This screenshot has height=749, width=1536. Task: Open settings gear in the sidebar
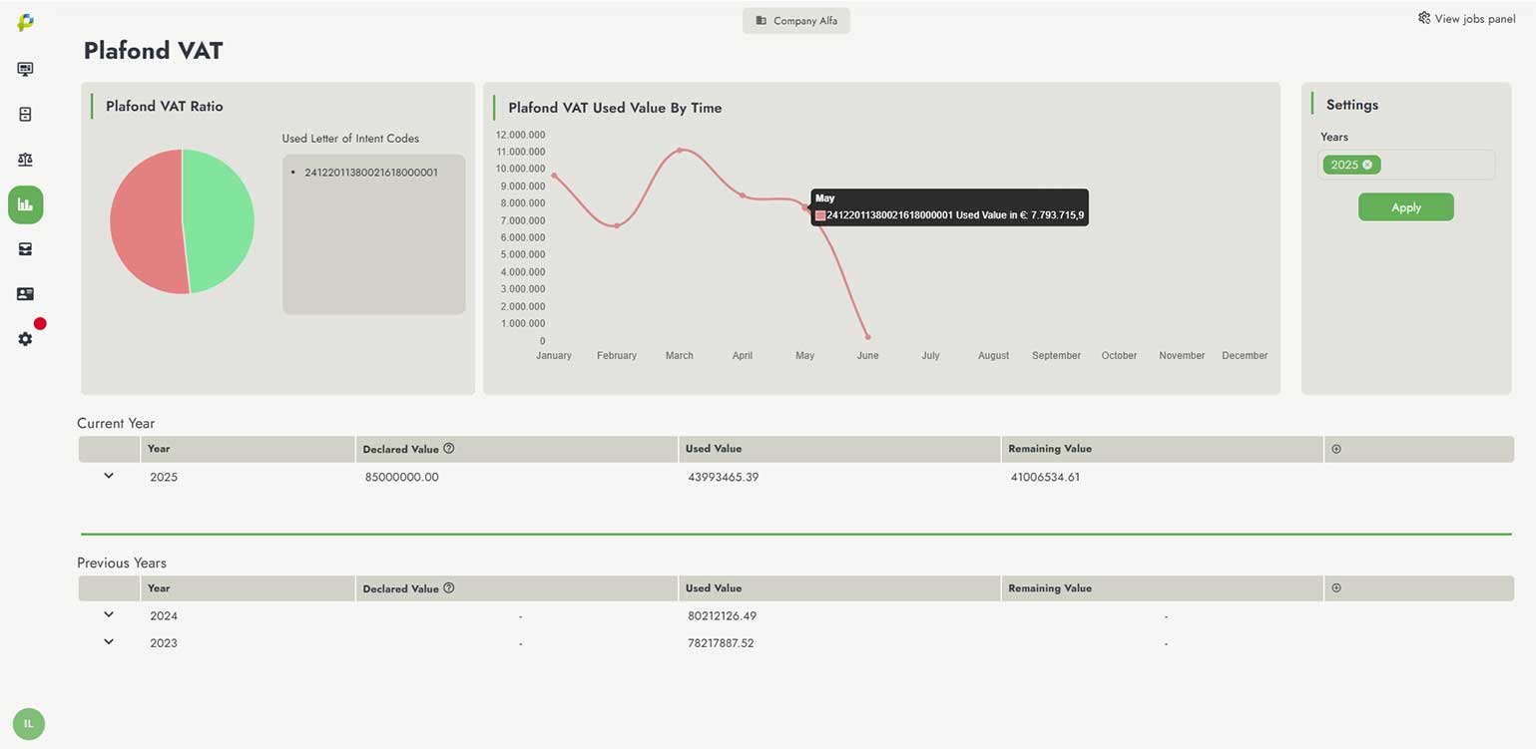click(26, 339)
